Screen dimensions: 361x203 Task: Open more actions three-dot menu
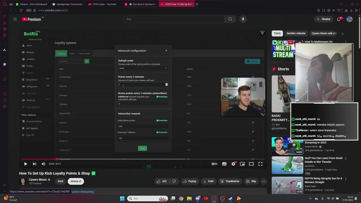tap(264, 181)
